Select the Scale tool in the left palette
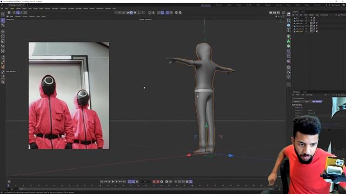Image resolution: width=346 pixels, height=194 pixels. coord(3,41)
